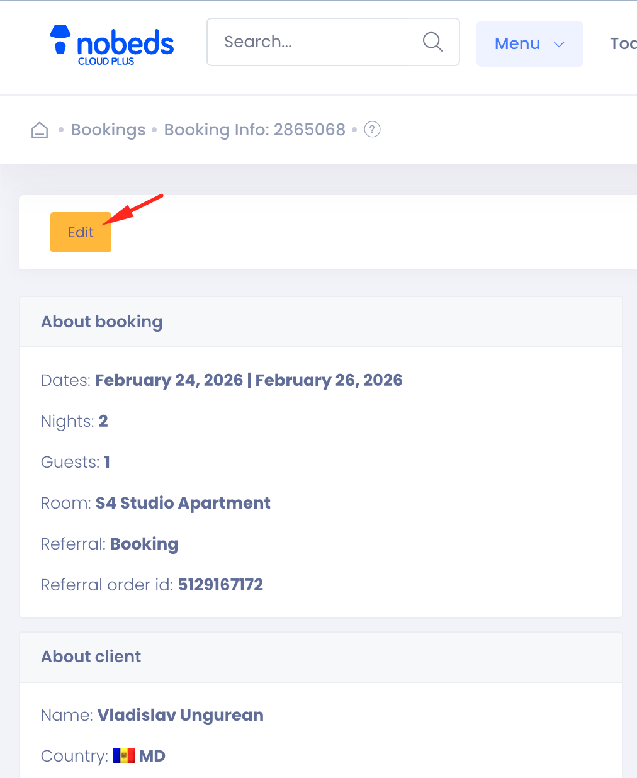Open the Menu dropdown
This screenshot has height=778, width=637.
coord(517,43)
